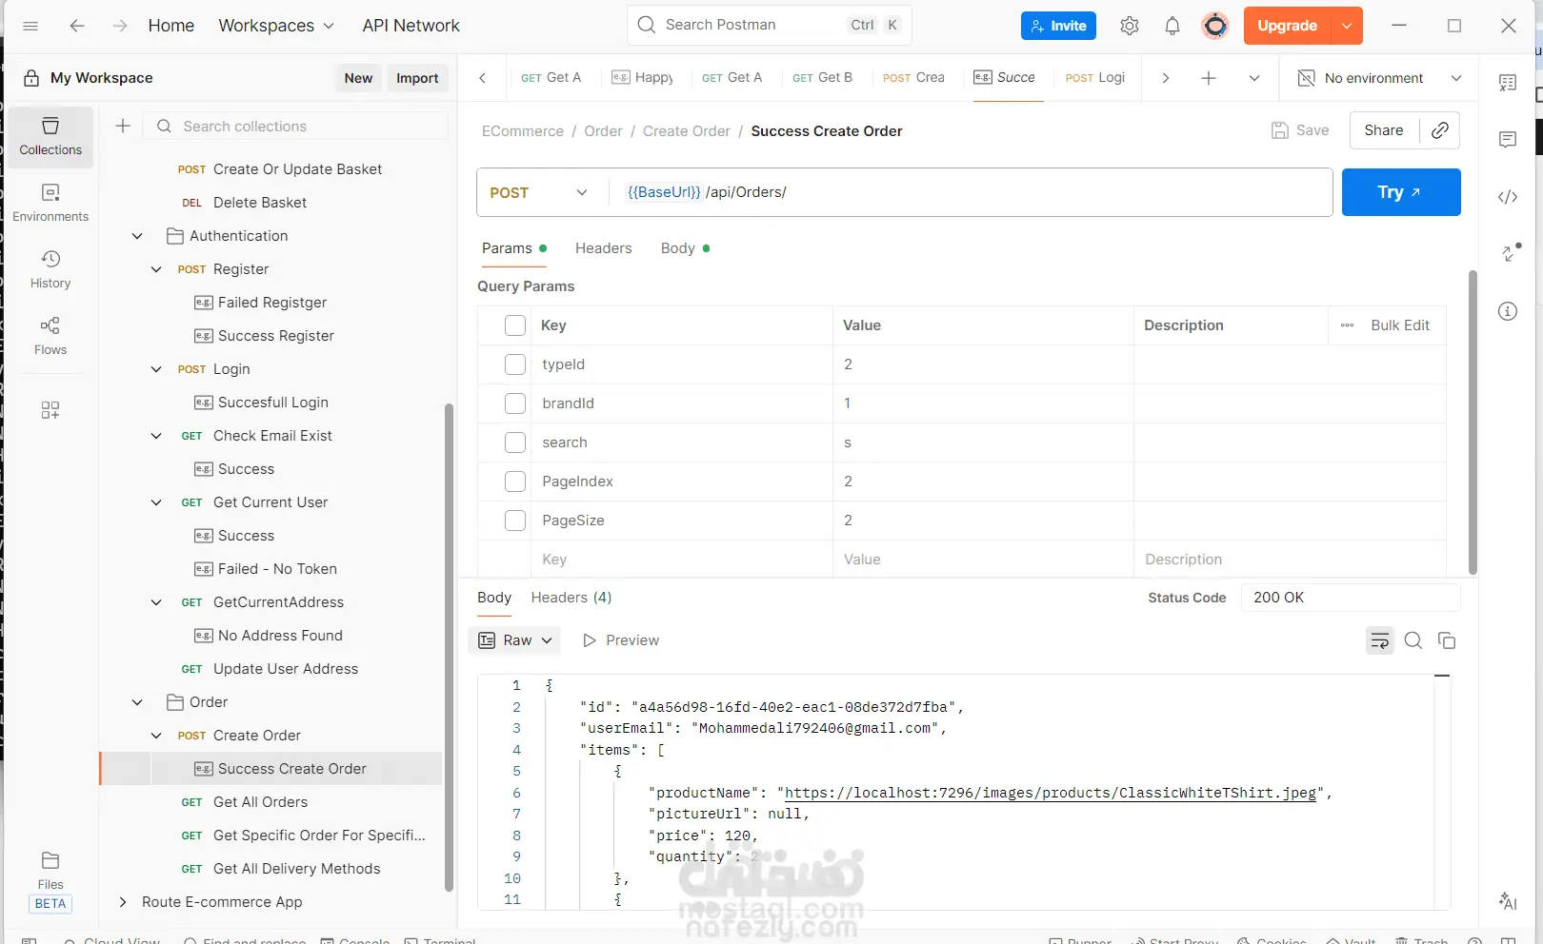Click the Share button
Screen dimensions: 1543x944
click(1384, 130)
